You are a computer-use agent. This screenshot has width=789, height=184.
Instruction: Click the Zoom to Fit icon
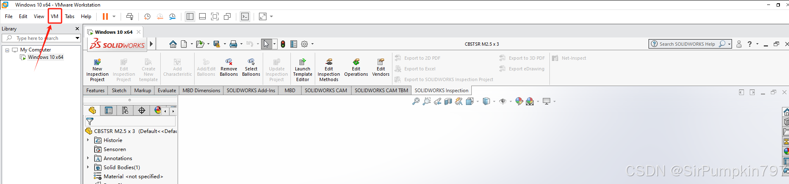click(x=416, y=101)
